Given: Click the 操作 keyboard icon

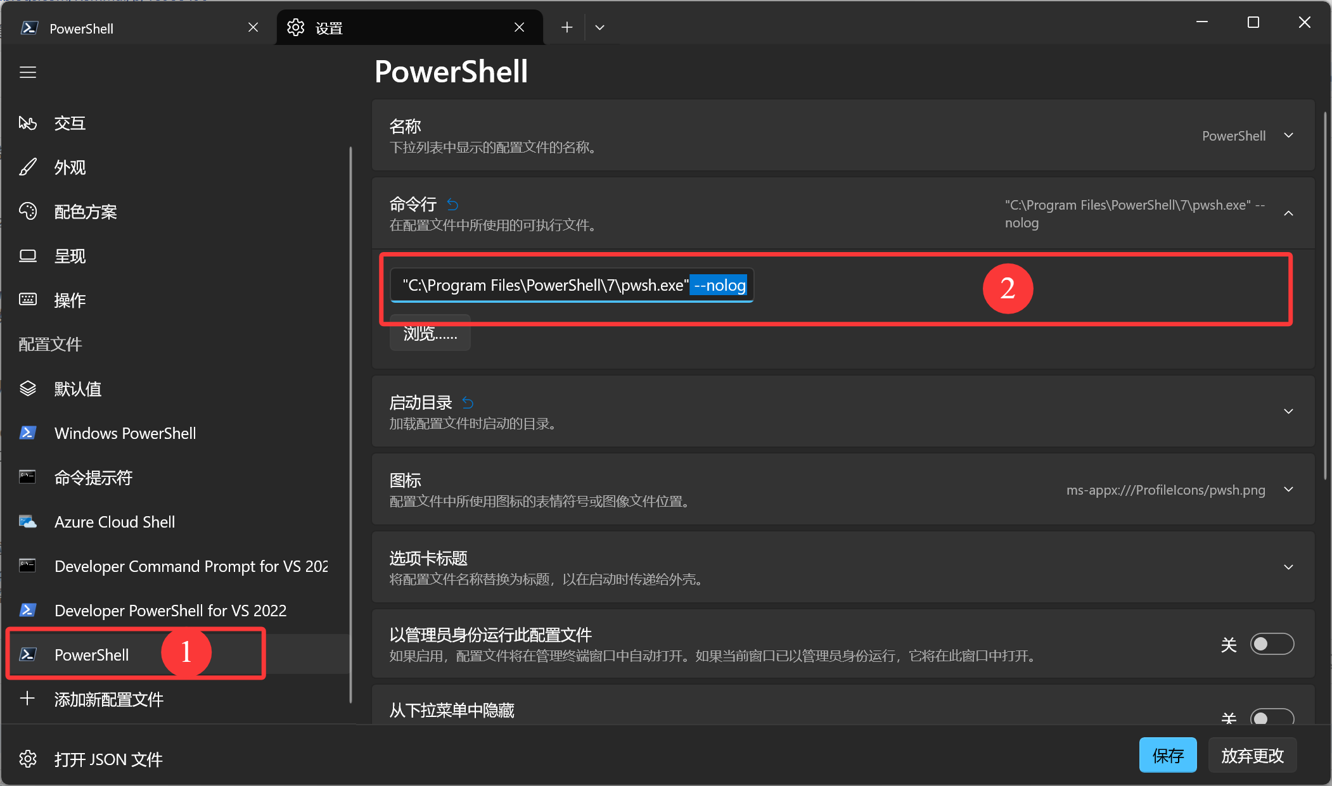Looking at the screenshot, I should pos(28,300).
